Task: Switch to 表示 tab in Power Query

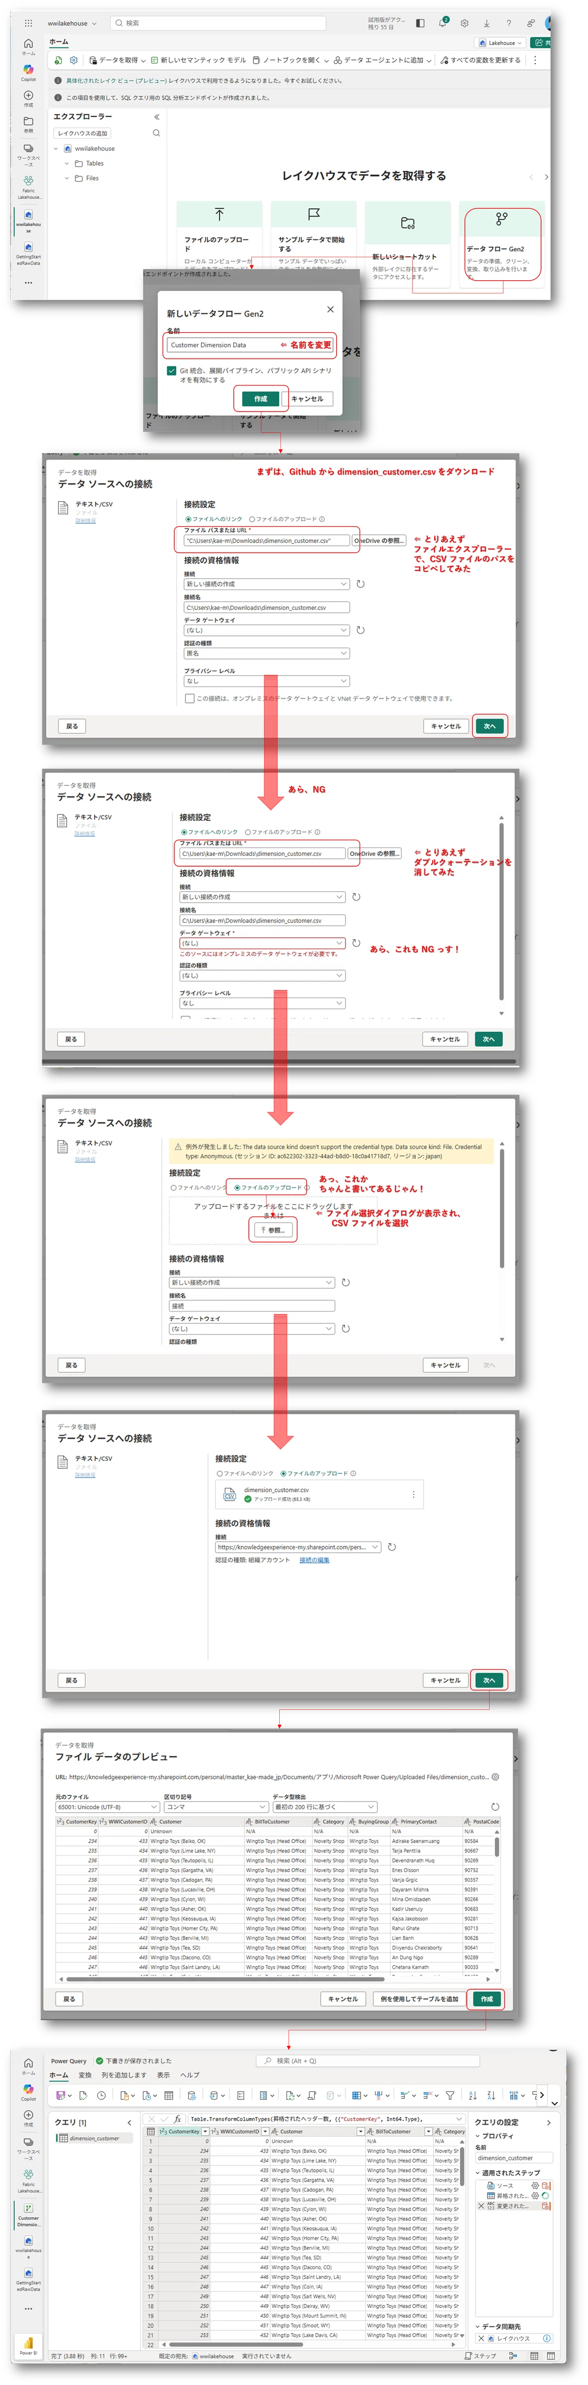Action: (x=163, y=2075)
